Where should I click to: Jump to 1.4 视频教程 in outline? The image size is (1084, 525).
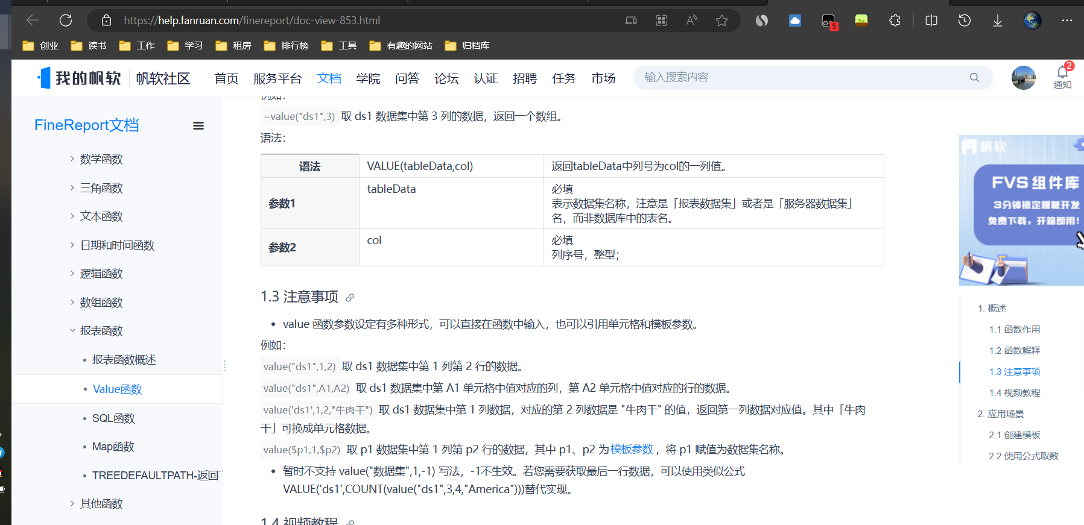pyautogui.click(x=1015, y=393)
